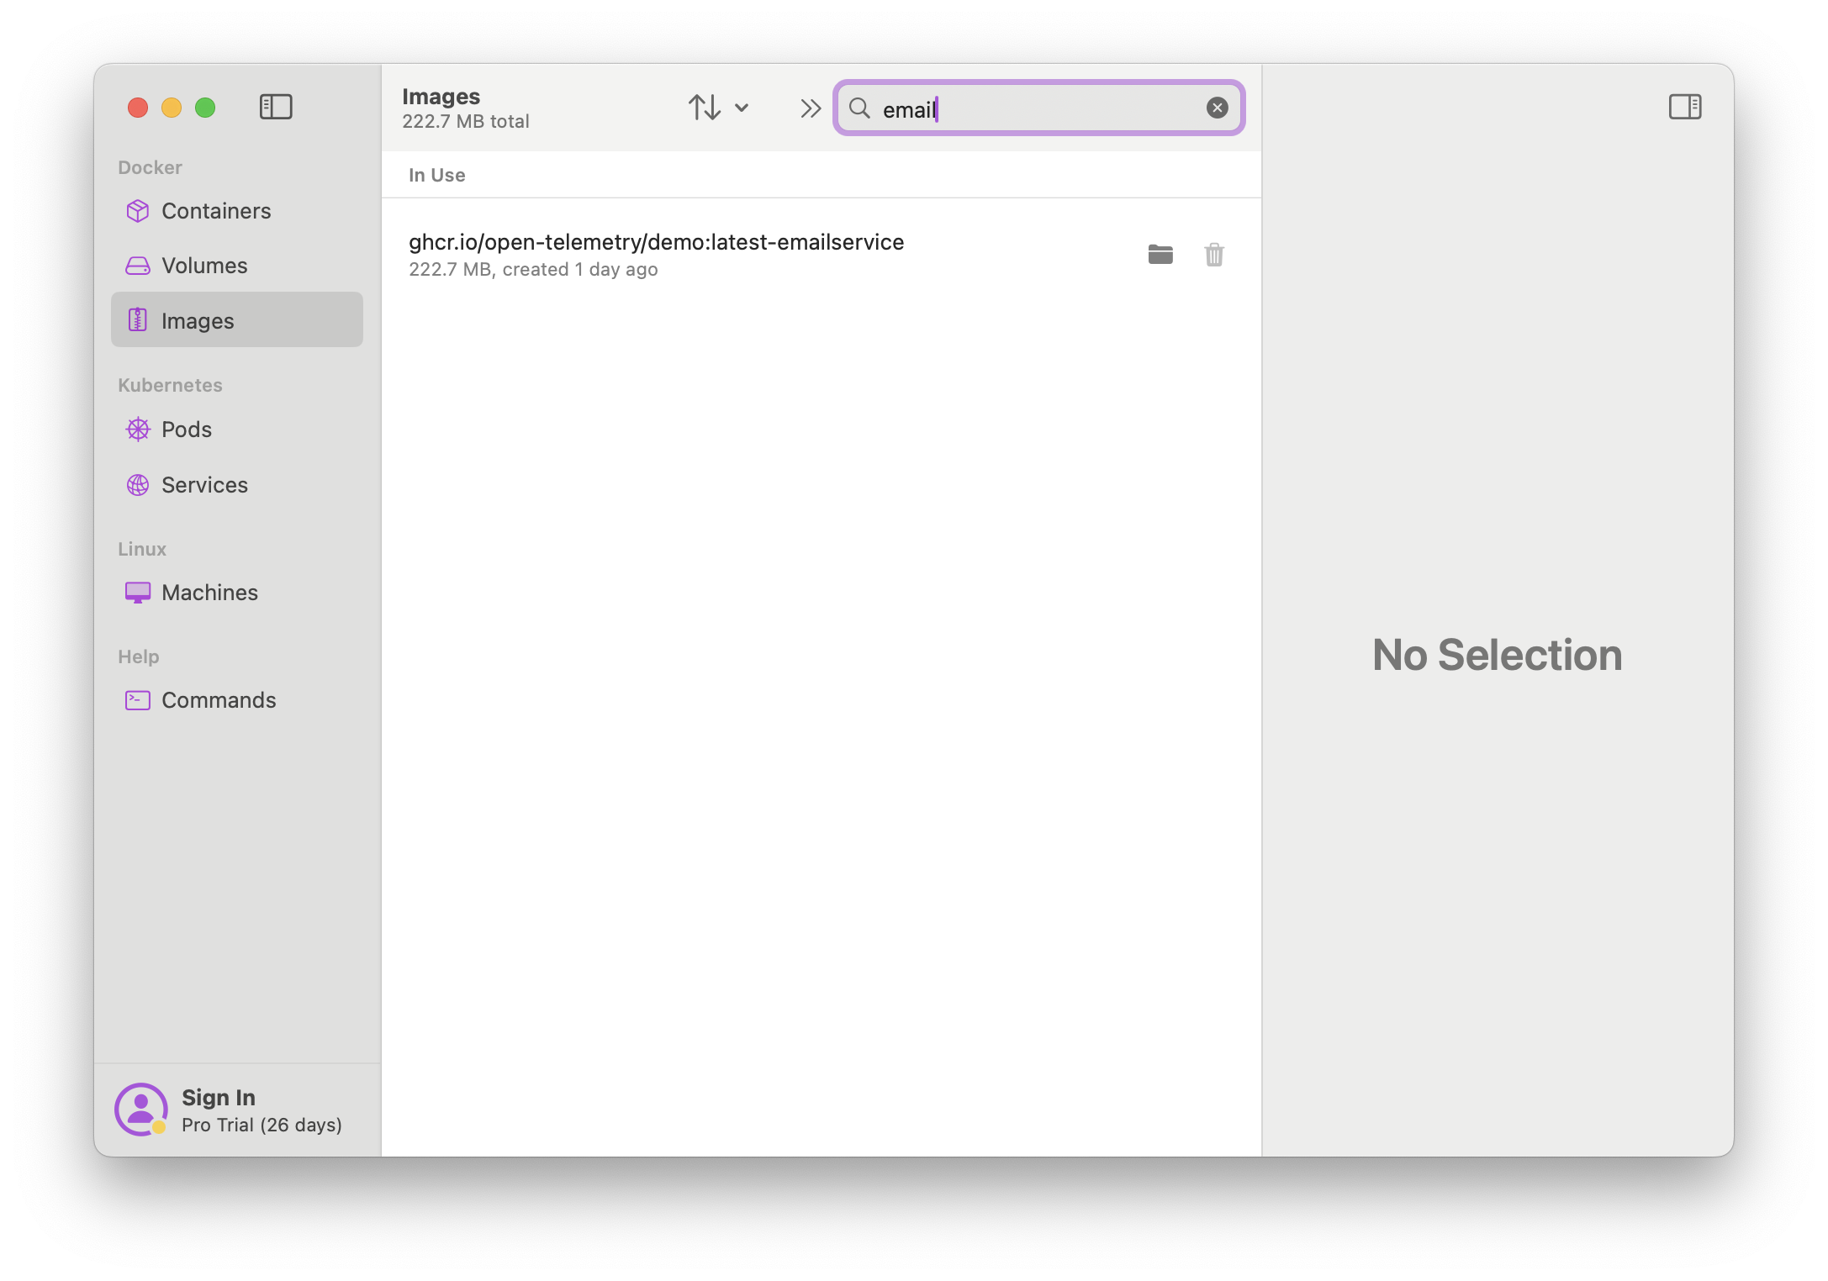Toggle the right inspector panel icon
The width and height of the screenshot is (1828, 1281).
point(1684,107)
